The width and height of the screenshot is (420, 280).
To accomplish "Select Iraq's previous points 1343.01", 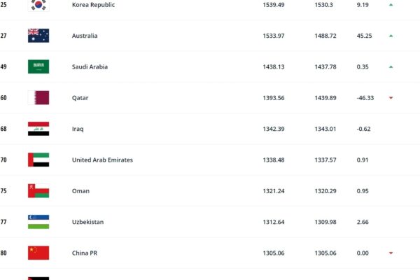I will pyautogui.click(x=325, y=129).
